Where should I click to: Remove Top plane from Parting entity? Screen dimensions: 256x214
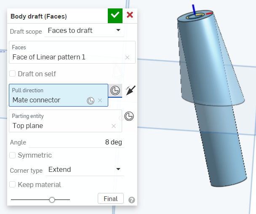point(114,126)
